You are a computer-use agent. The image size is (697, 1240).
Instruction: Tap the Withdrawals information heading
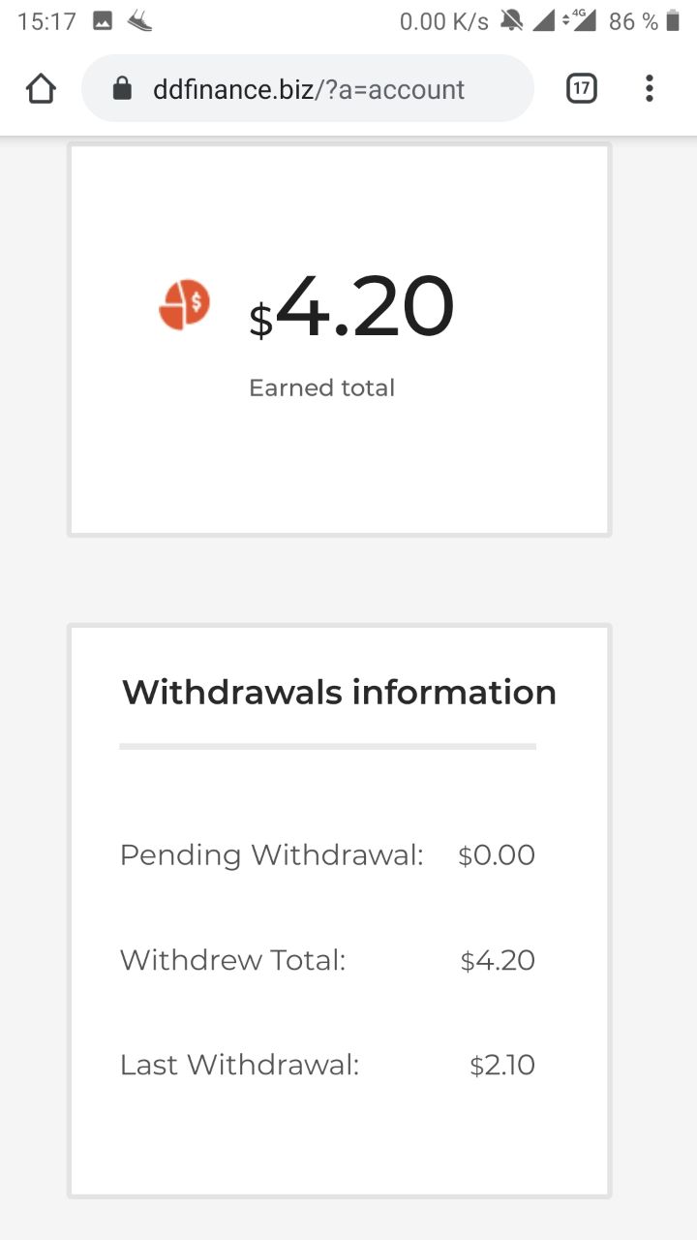339,693
